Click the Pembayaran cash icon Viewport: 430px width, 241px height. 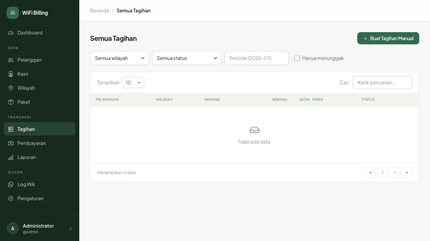11,143
